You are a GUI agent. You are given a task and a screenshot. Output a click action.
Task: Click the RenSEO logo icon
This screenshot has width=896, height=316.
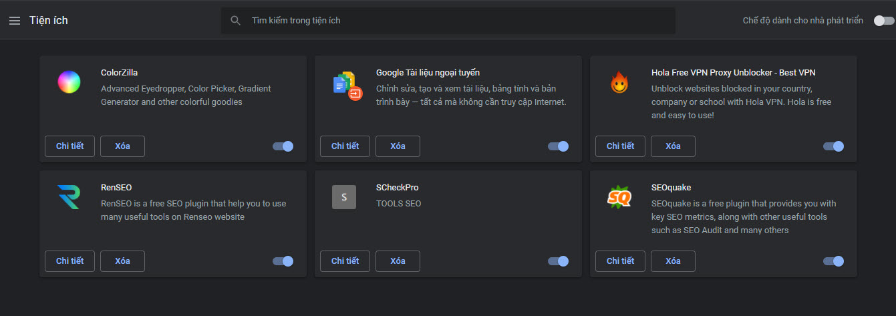69,197
